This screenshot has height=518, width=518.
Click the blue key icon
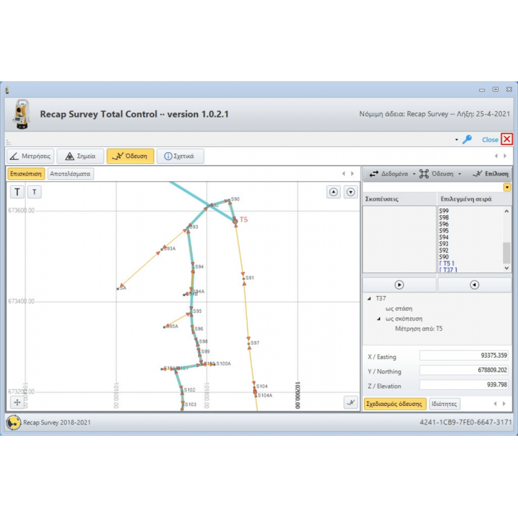467,139
